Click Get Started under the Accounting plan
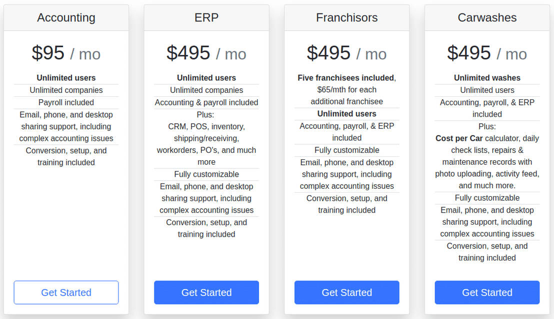The width and height of the screenshot is (554, 319). tap(66, 293)
